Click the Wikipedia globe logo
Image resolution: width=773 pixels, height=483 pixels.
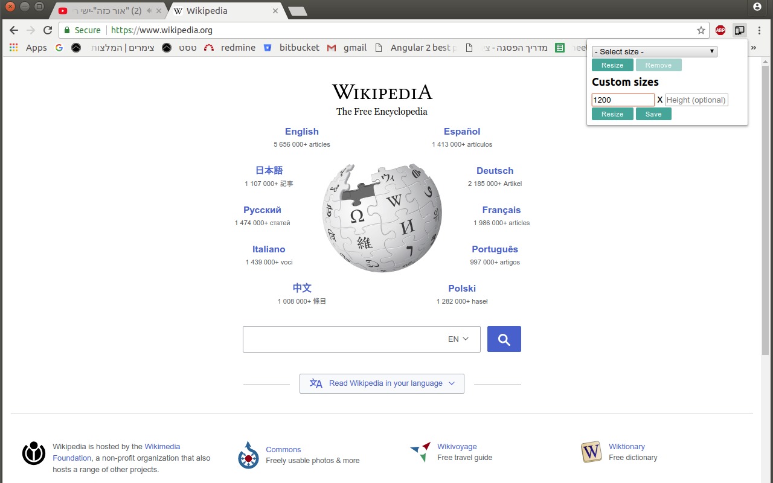382,217
